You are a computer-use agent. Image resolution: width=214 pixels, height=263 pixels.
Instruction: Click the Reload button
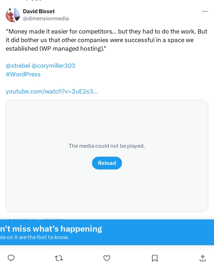click(x=107, y=163)
